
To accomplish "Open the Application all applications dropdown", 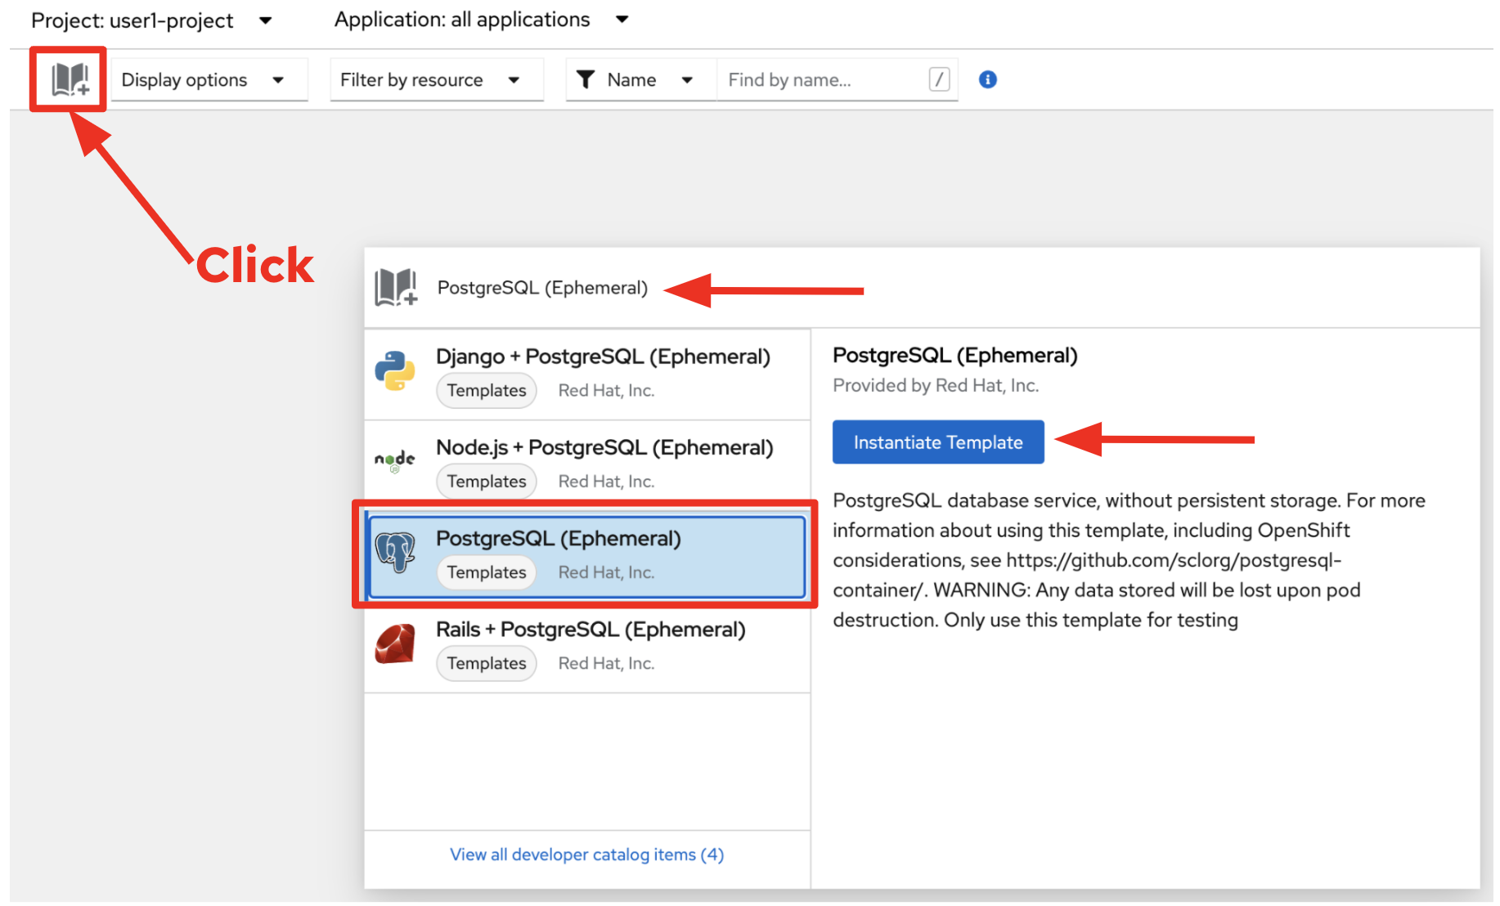I will [x=481, y=20].
